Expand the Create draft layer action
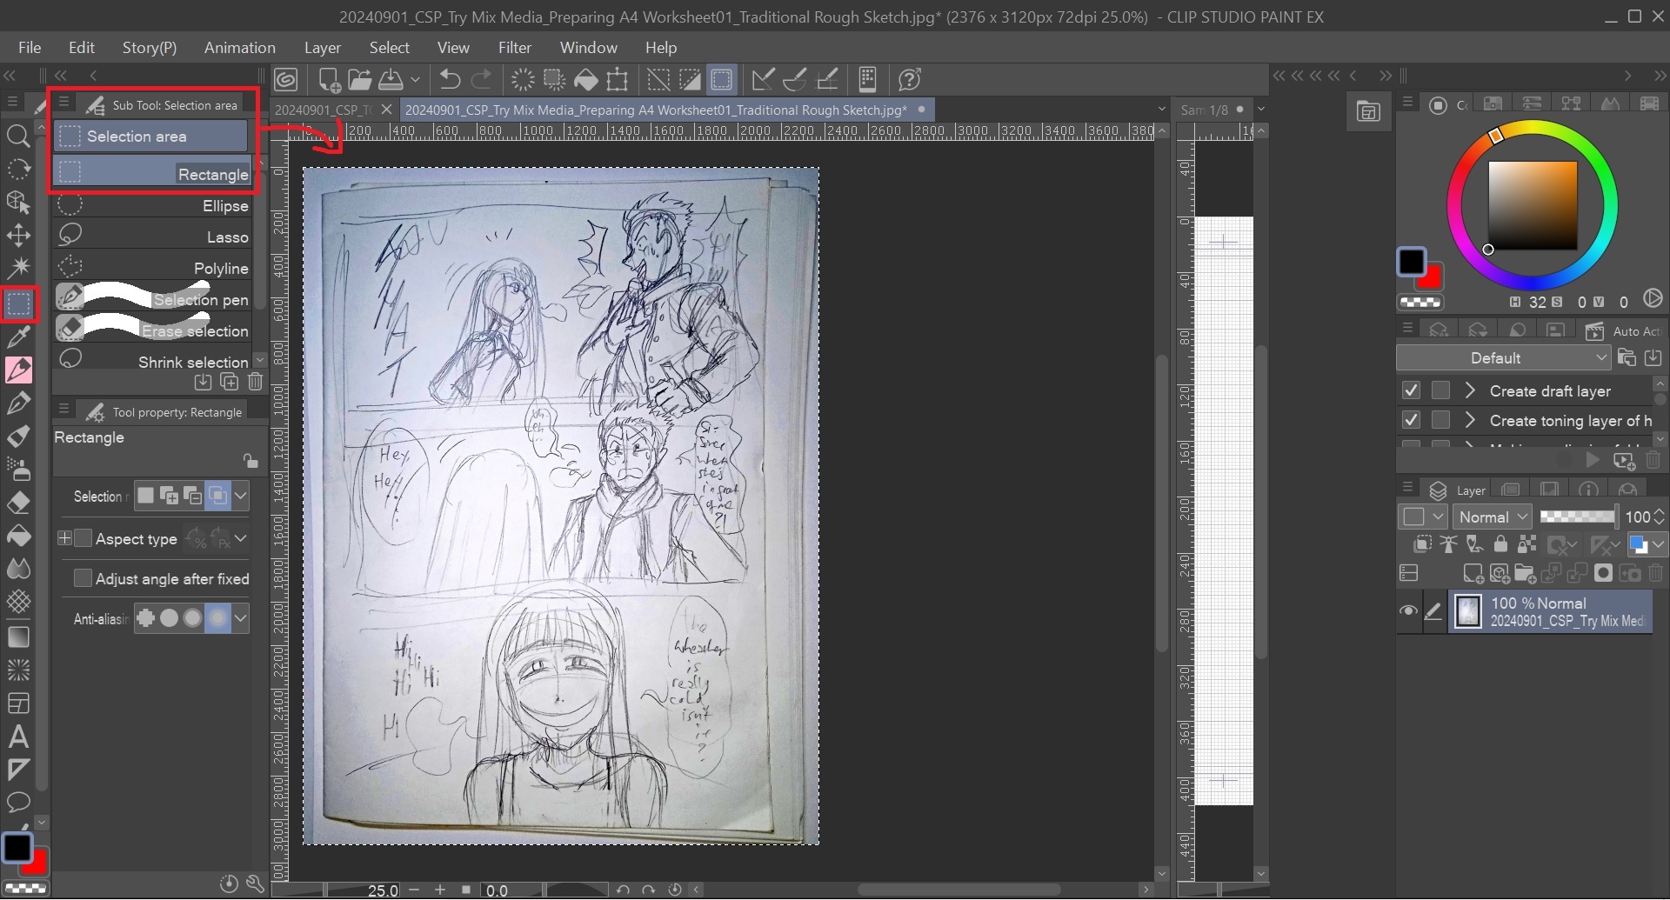 1470,391
